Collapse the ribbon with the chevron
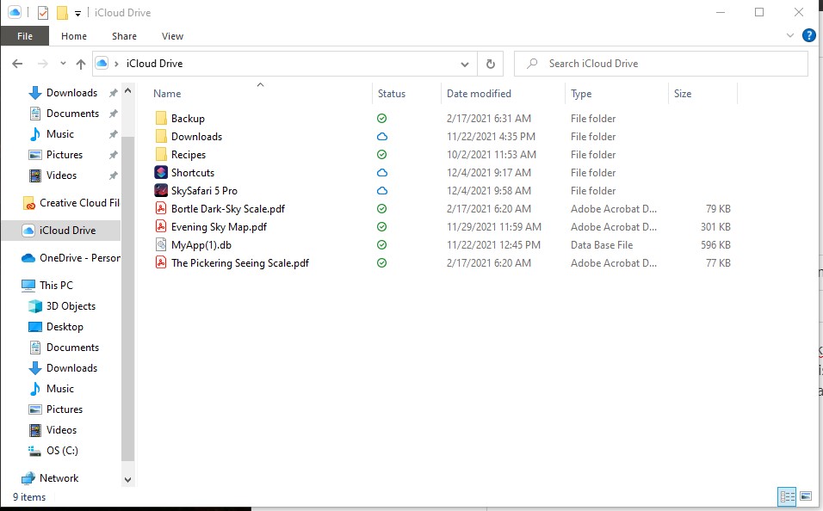Viewport: 823px width, 511px height. [789, 35]
